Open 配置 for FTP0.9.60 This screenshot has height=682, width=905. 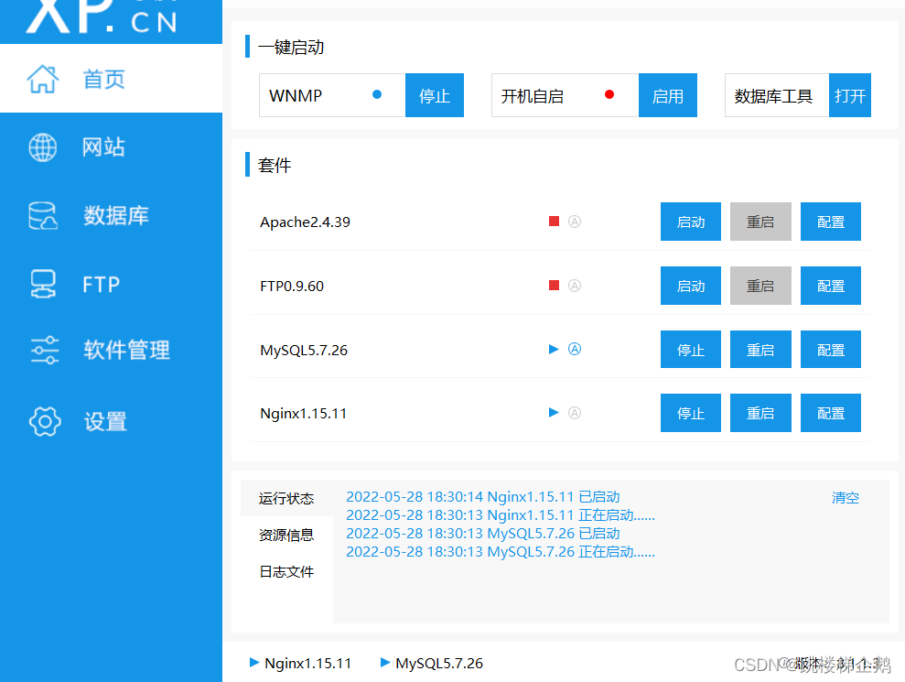tap(831, 286)
